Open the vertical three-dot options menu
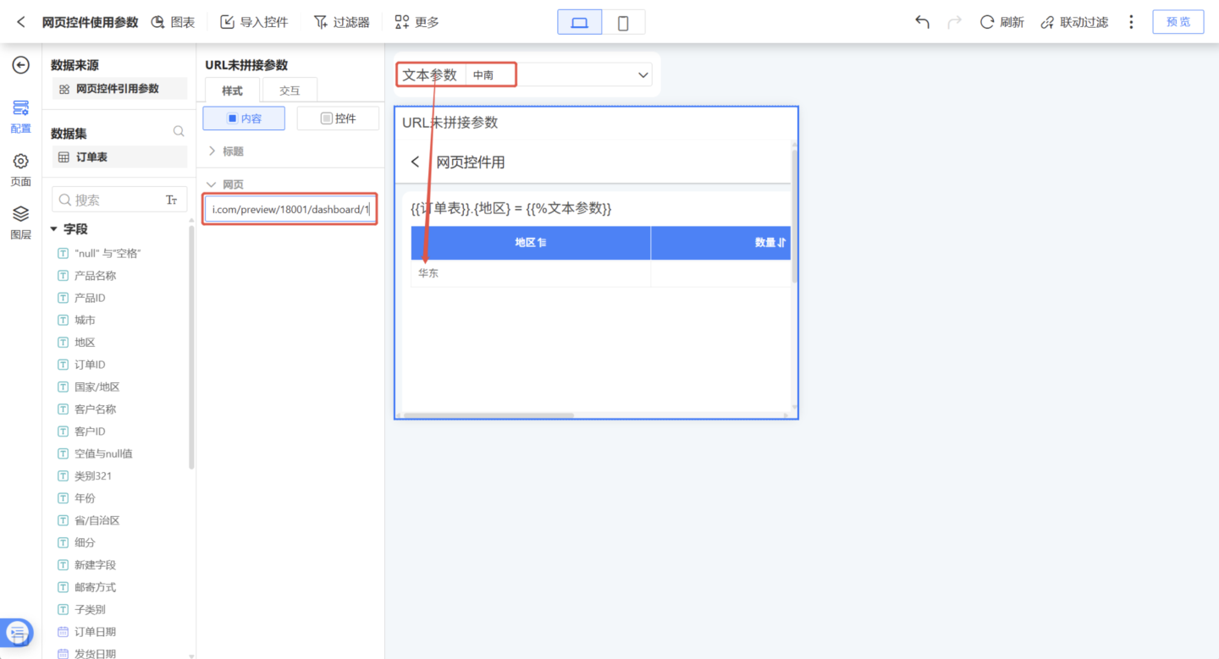This screenshot has height=659, width=1219. click(x=1131, y=22)
